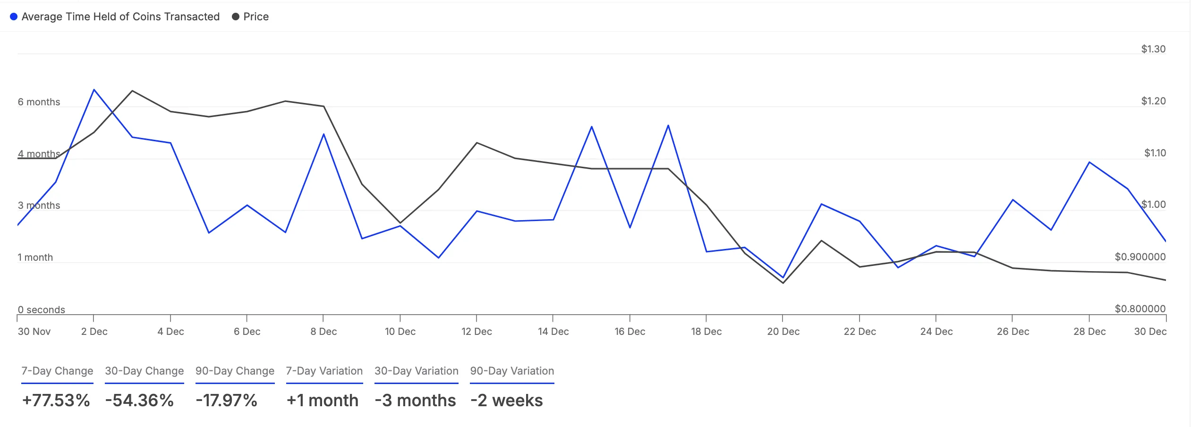Click the blue Average Time Held legend dot
1191x427 pixels.
(x=14, y=17)
